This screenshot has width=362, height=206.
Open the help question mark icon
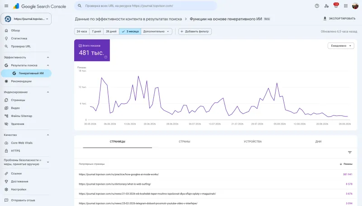pyautogui.click(x=317, y=6)
